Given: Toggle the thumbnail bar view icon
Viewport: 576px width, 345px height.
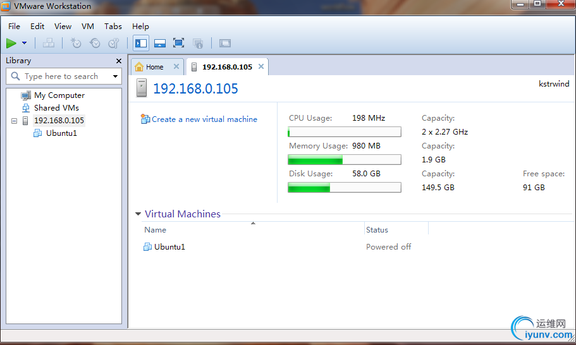Looking at the screenshot, I should tap(160, 44).
